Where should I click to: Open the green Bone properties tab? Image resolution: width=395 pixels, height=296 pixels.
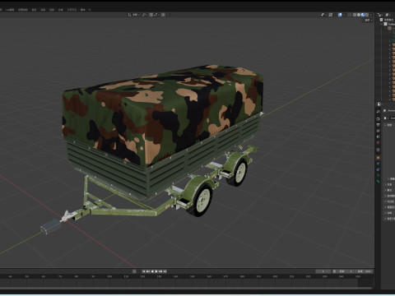pyautogui.click(x=378, y=182)
